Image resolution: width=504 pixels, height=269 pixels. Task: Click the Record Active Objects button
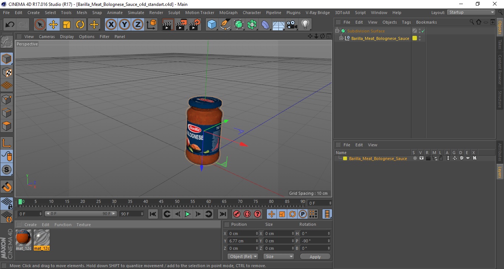pyautogui.click(x=236, y=214)
